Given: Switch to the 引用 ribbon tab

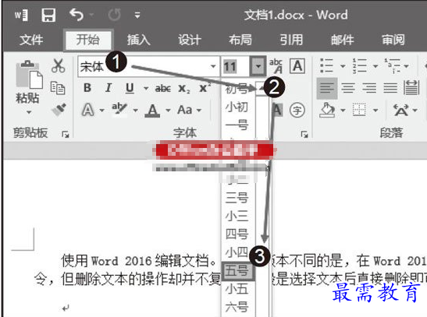Looking at the screenshot, I should click(291, 40).
